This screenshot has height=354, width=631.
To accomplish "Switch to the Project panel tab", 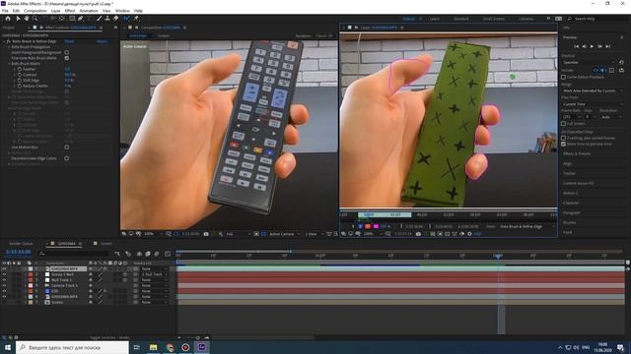I will click(9, 28).
